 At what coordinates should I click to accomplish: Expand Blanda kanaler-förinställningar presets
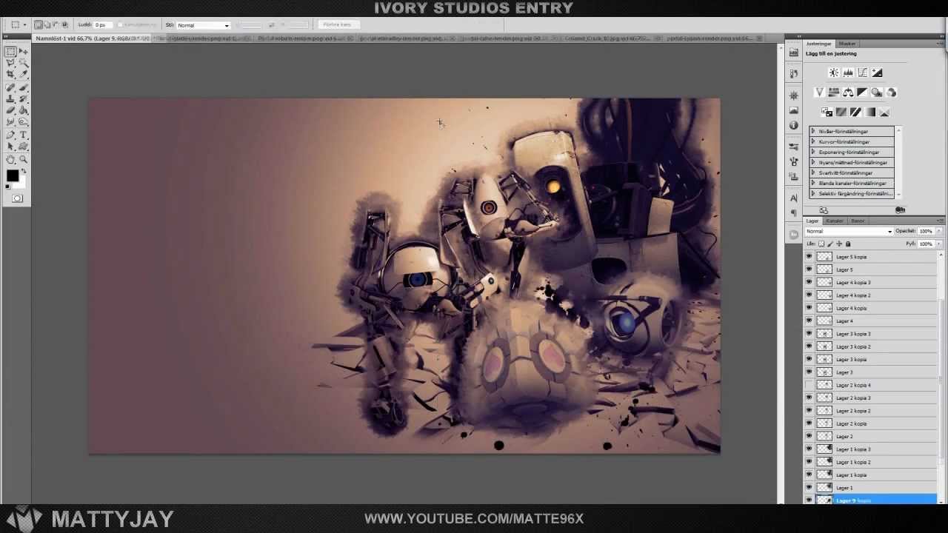click(813, 183)
